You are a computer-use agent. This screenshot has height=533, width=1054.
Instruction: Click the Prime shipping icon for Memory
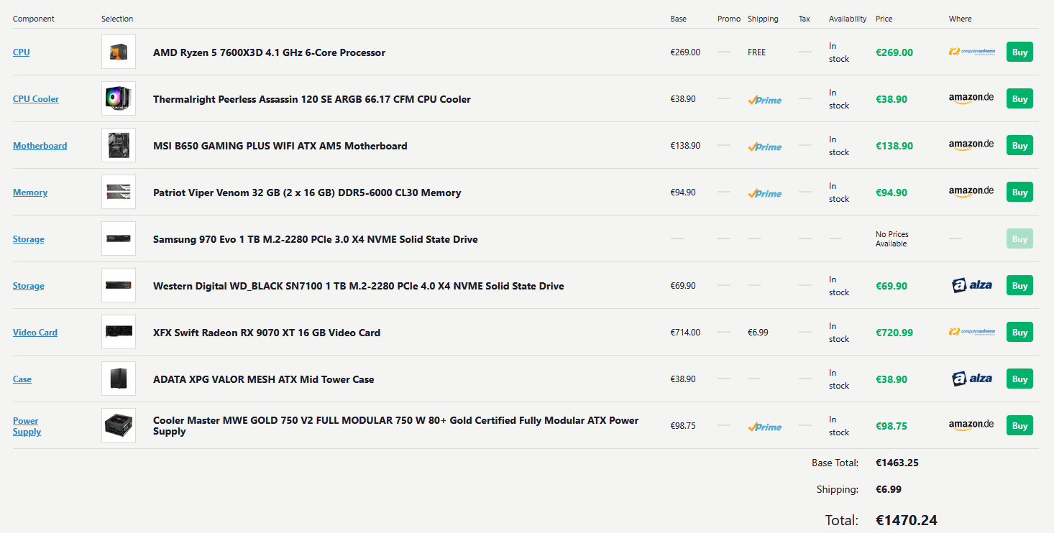[x=764, y=193]
